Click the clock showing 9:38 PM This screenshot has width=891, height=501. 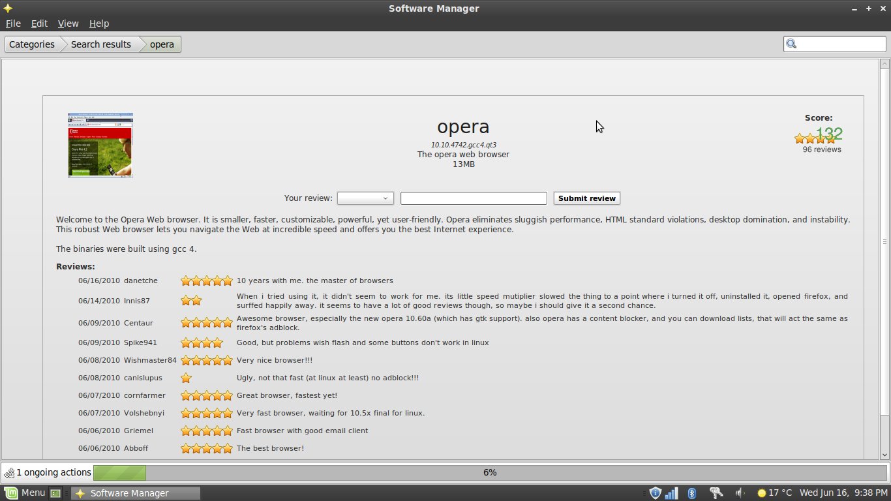843,493
